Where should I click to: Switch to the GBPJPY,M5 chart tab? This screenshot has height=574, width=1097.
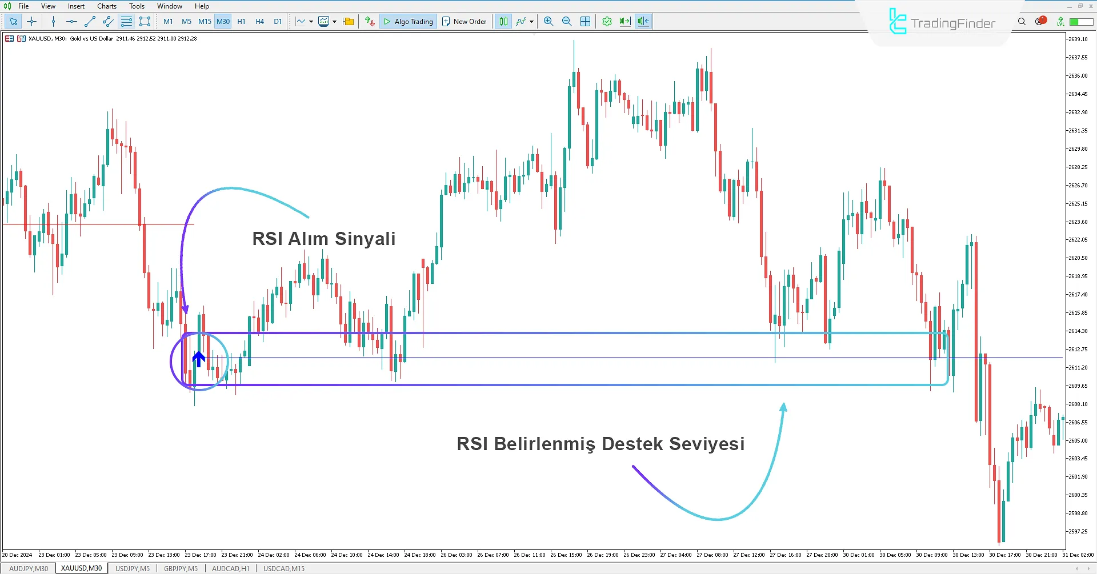[x=181, y=568]
